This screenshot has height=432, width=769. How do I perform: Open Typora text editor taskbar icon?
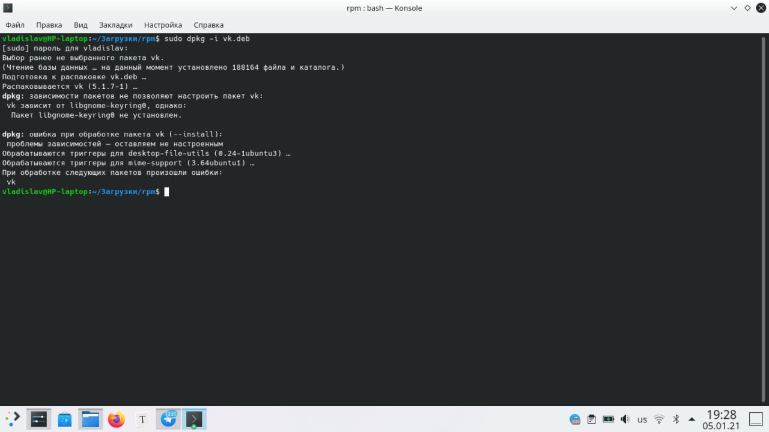point(142,419)
